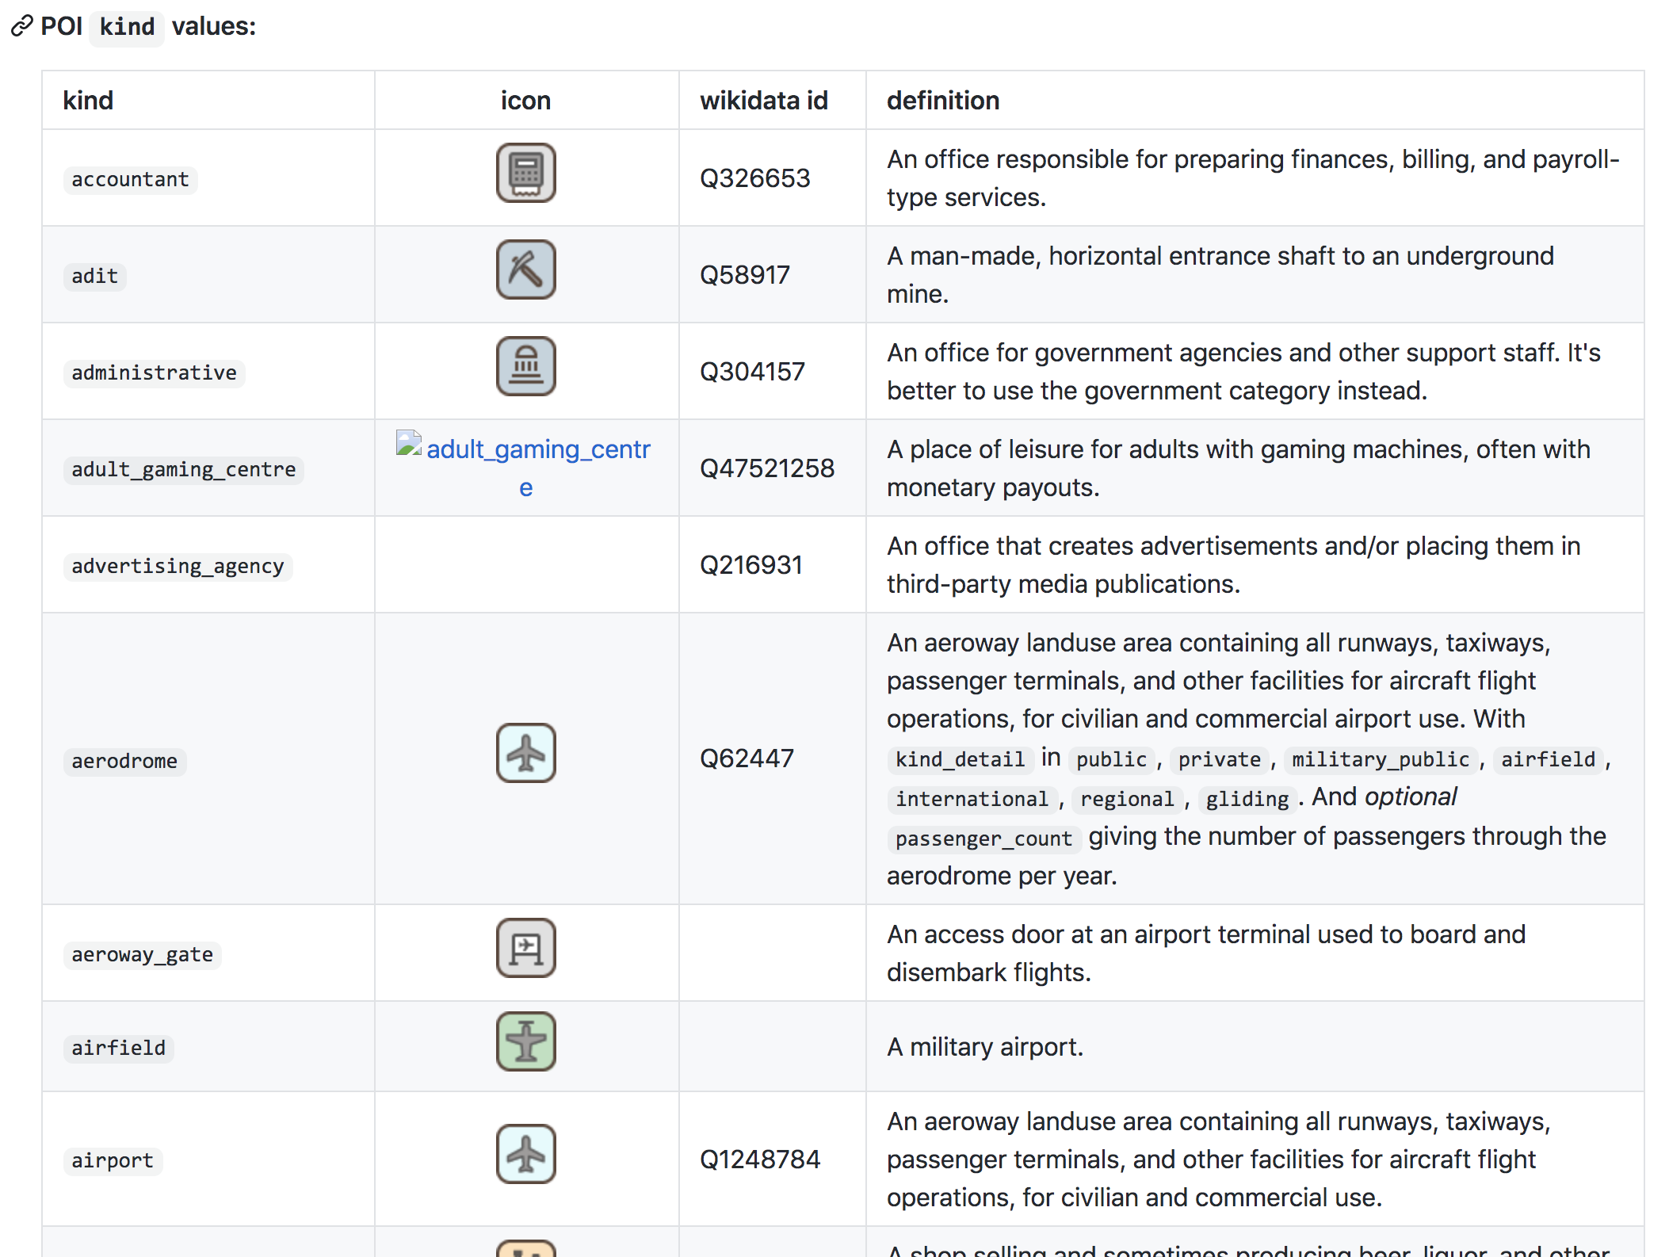1669x1257 pixels.
Task: Open the adult_gaming_centre broken image link
Action: (537, 450)
